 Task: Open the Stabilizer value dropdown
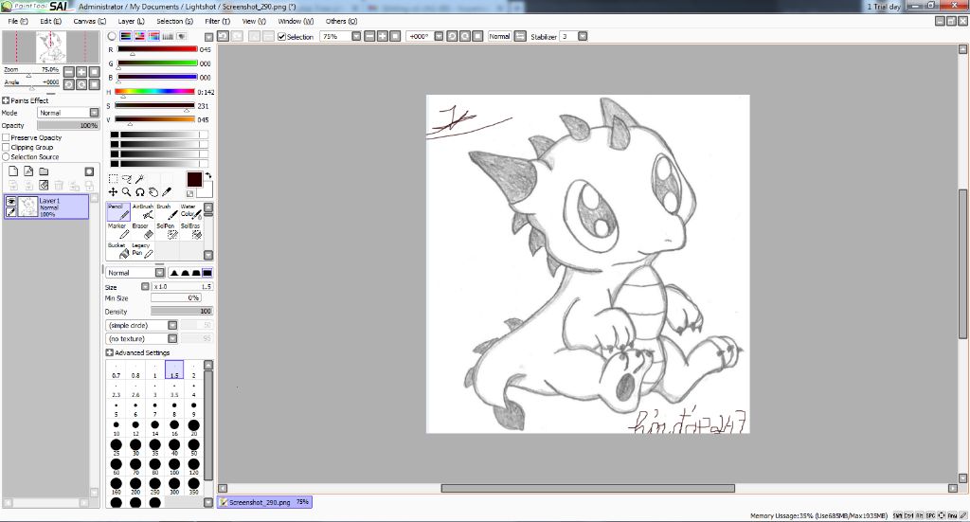point(583,37)
